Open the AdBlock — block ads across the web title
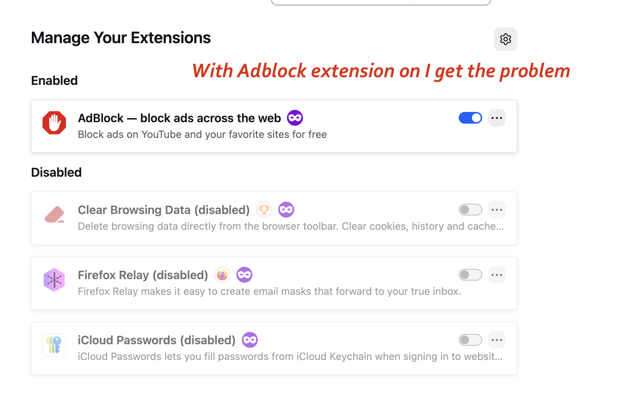This screenshot has height=409, width=617. 179,118
